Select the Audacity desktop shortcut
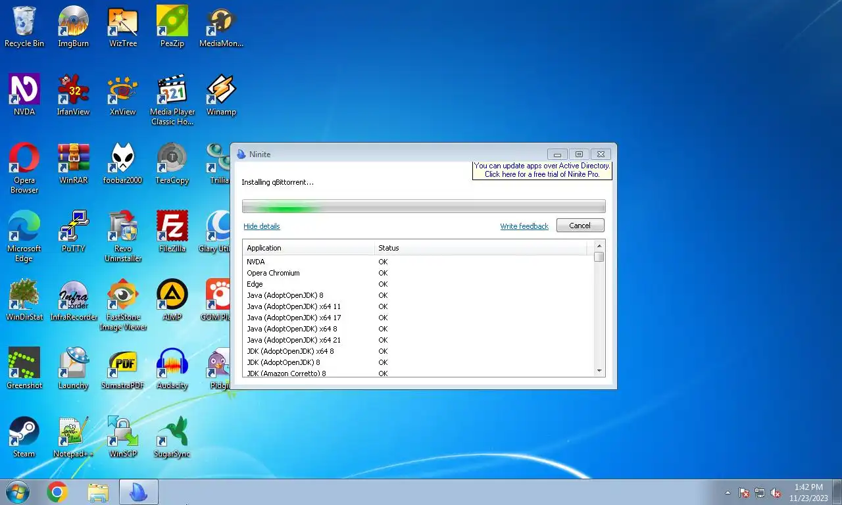The height and width of the screenshot is (505, 842). tap(172, 368)
